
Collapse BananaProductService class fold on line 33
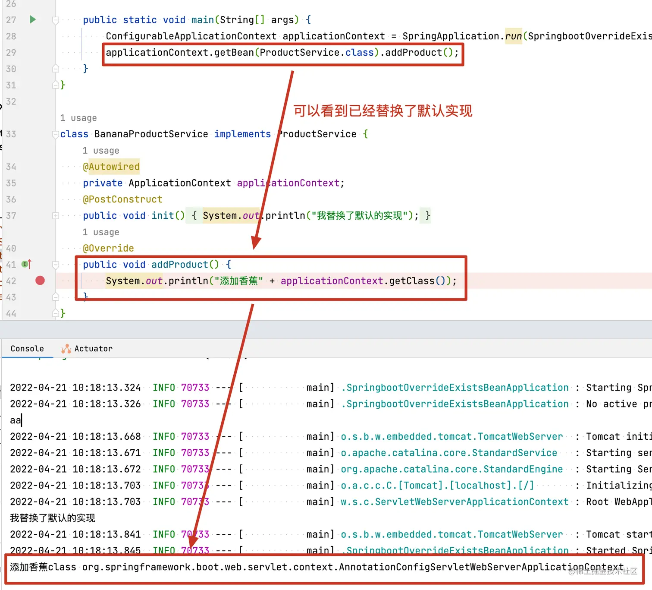56,134
